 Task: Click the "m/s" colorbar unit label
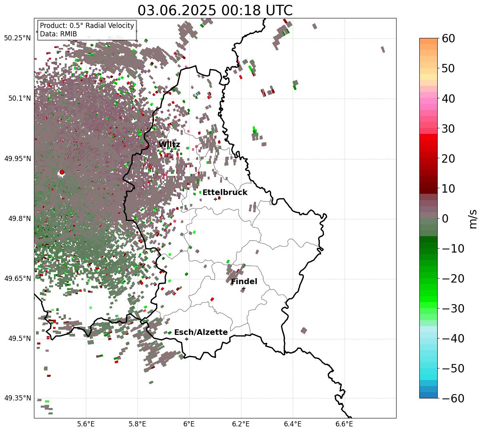473,219
